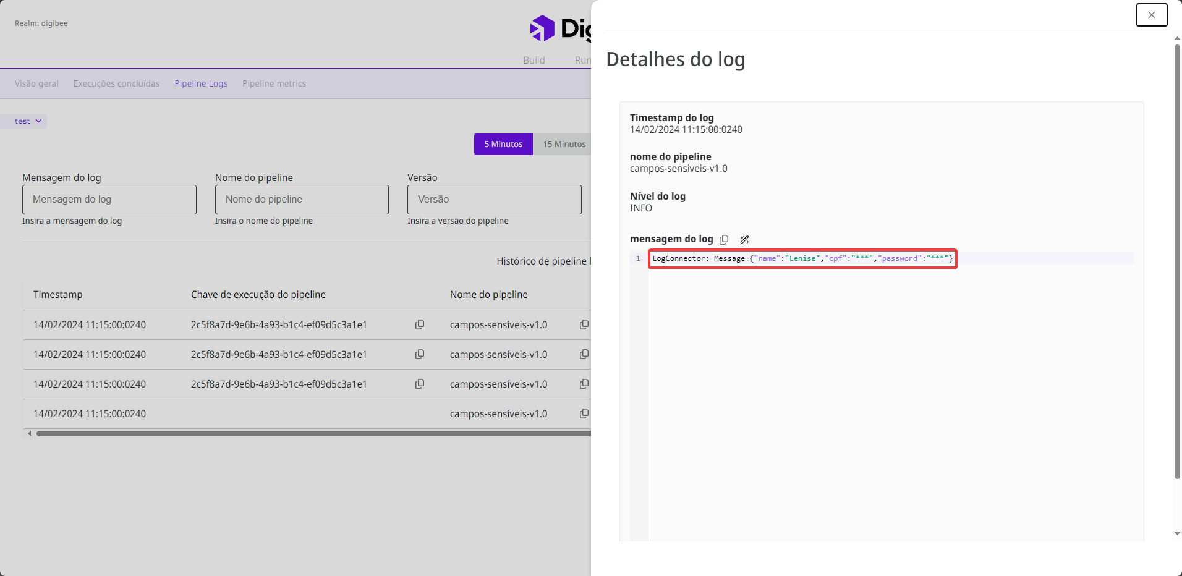This screenshot has width=1182, height=576.
Task: Click the Mensagem do log input field
Action: pos(109,199)
